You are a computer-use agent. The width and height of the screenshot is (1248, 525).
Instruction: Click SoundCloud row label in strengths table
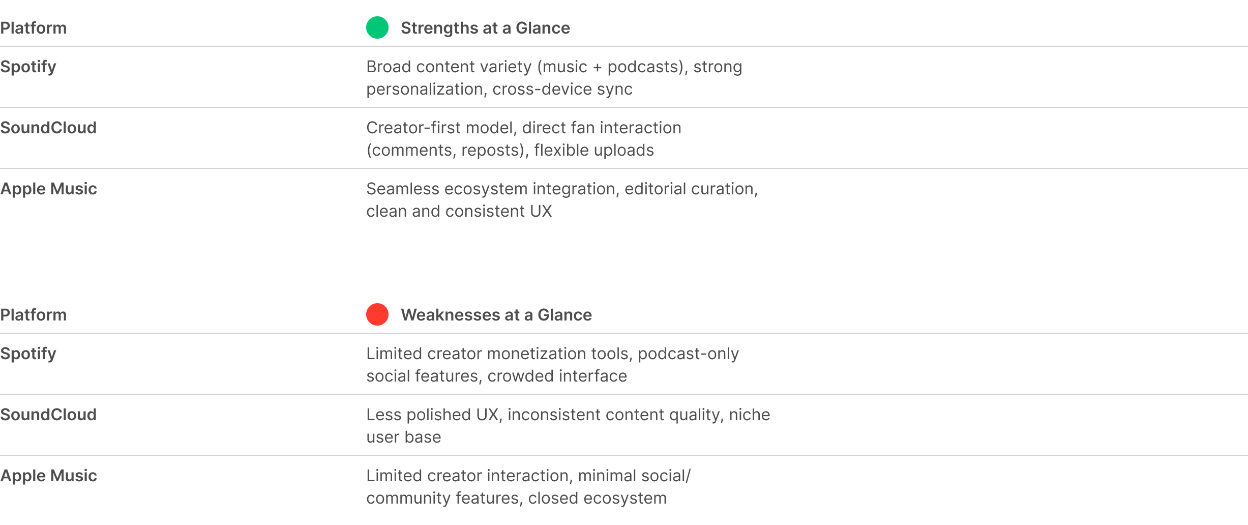click(48, 128)
